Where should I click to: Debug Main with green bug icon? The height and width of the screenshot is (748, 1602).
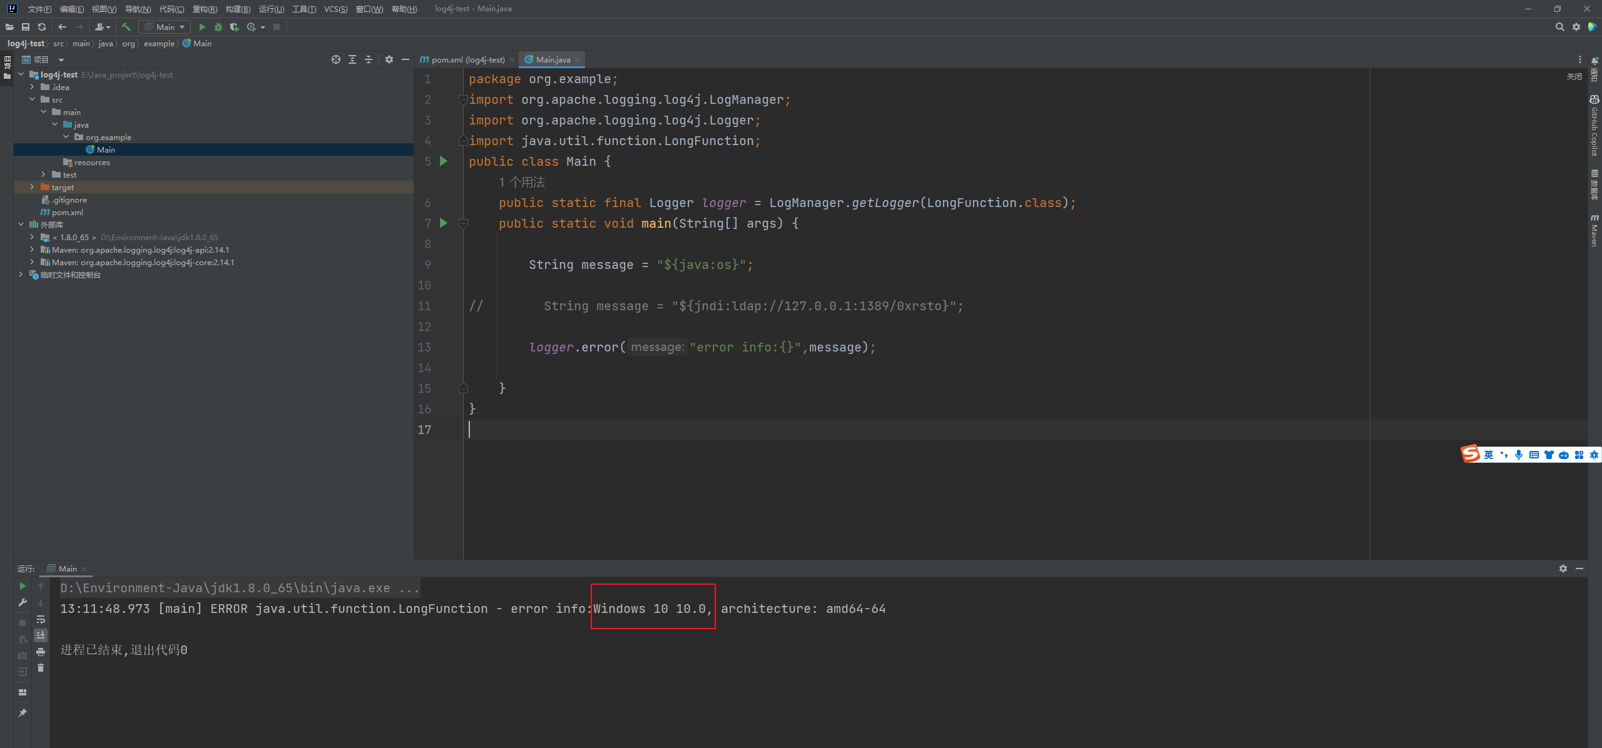click(218, 27)
